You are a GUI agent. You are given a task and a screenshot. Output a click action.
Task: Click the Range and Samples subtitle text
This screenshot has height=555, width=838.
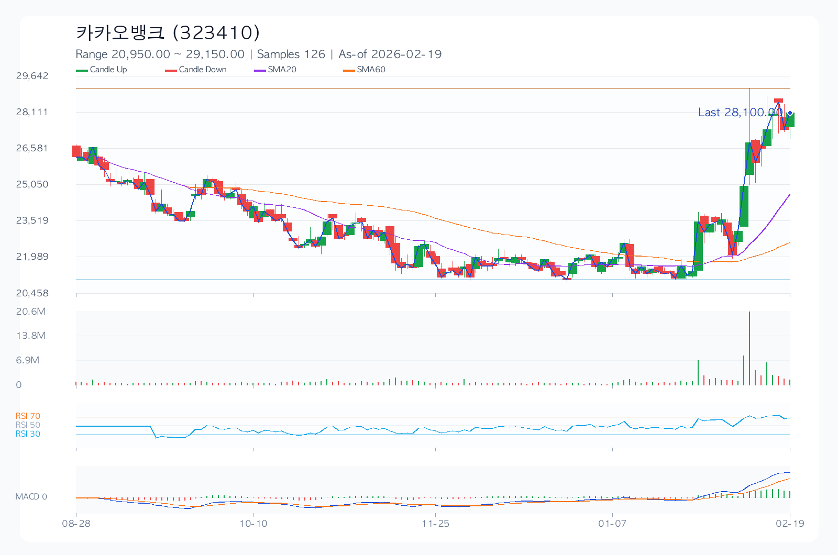[x=258, y=54]
